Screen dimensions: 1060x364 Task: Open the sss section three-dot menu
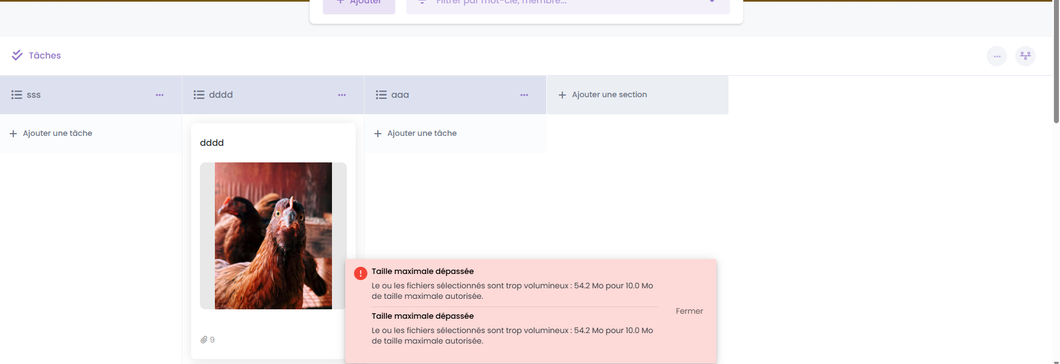tap(160, 95)
